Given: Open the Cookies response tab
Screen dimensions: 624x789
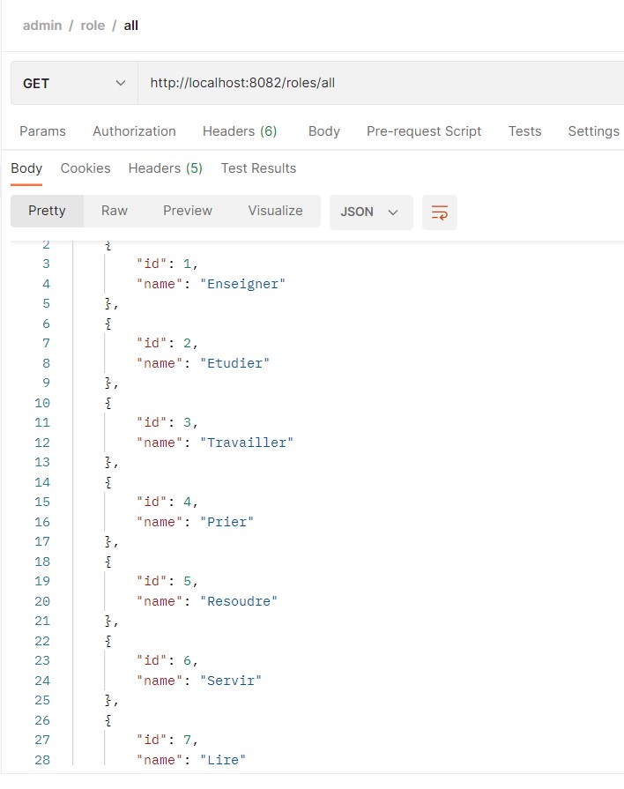Looking at the screenshot, I should pyautogui.click(x=85, y=168).
